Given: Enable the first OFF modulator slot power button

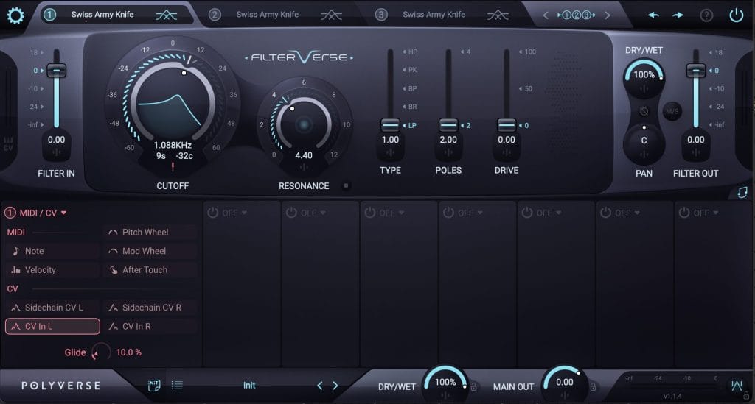Looking at the screenshot, I should 213,213.
